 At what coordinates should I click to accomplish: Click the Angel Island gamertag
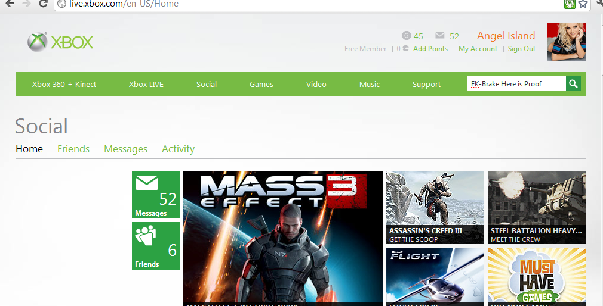pos(506,36)
